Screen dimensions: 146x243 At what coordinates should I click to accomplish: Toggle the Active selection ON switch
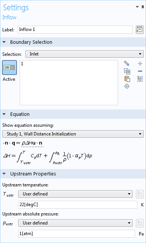[x=9, y=68]
